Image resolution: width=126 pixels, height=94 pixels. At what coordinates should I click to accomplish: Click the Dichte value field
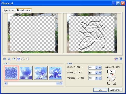coord(92,73)
